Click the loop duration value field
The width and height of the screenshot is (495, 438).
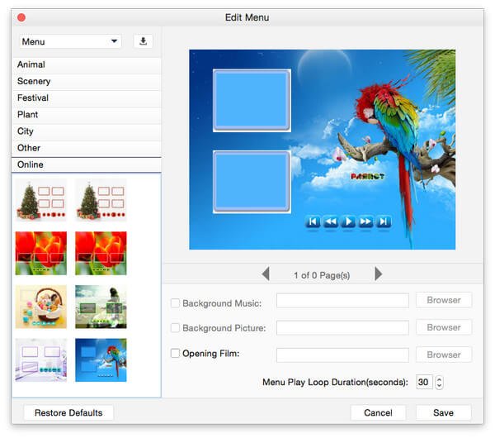pos(424,382)
